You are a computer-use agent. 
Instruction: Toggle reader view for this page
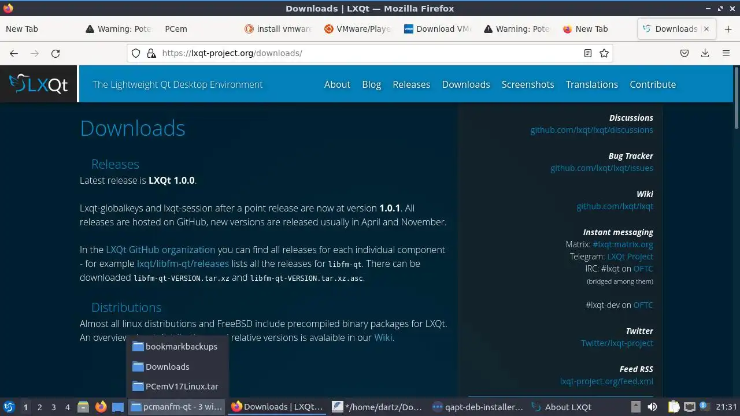pos(587,53)
